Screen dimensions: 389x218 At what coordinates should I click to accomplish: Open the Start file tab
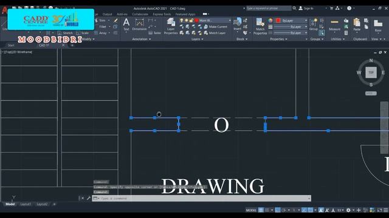click(x=11, y=45)
